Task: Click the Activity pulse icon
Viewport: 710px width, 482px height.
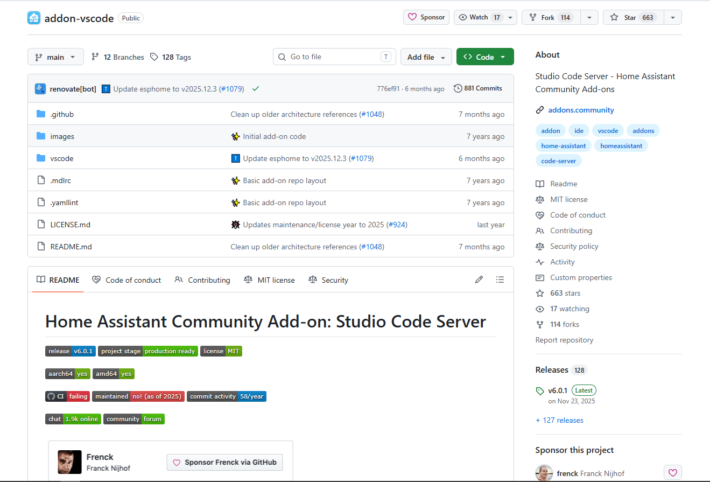Action: tap(540, 262)
